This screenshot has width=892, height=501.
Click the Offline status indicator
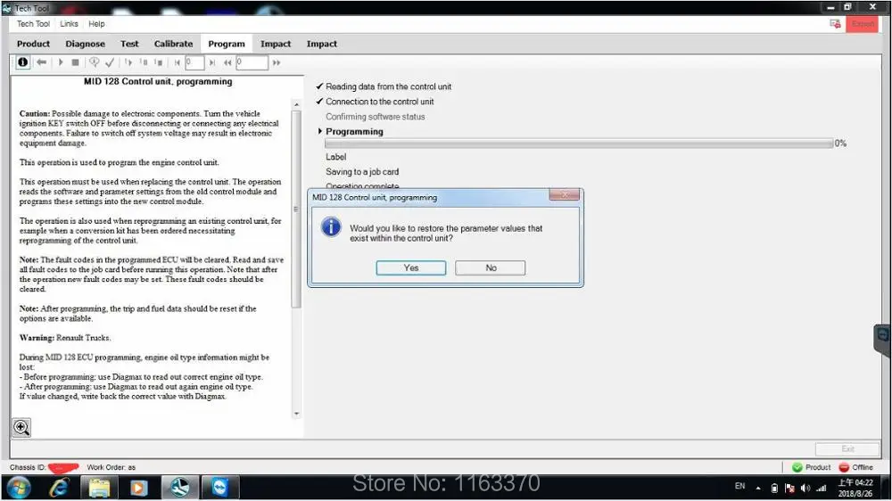tap(855, 467)
